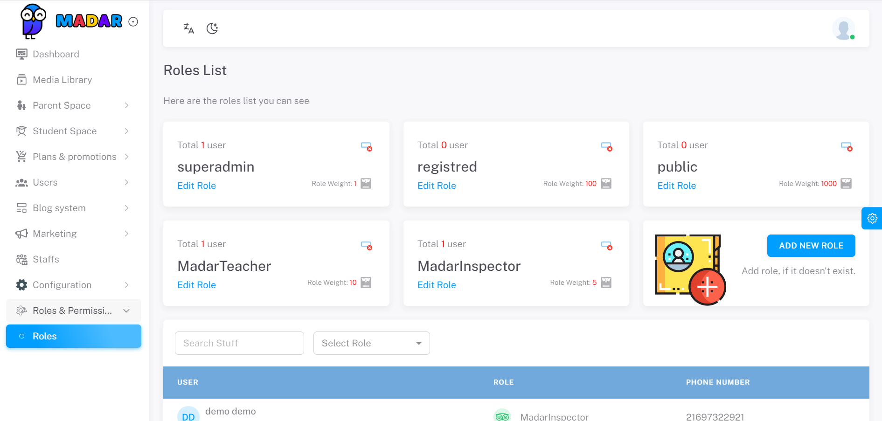This screenshot has width=882, height=421.
Task: Click the delete icon on superadmin card
Action: (x=367, y=147)
